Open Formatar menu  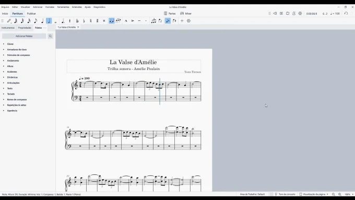tap(50, 7)
